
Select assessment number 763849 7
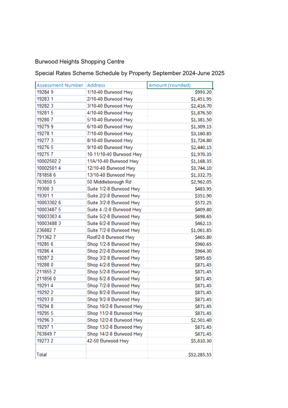pyautogui.click(x=46, y=334)
